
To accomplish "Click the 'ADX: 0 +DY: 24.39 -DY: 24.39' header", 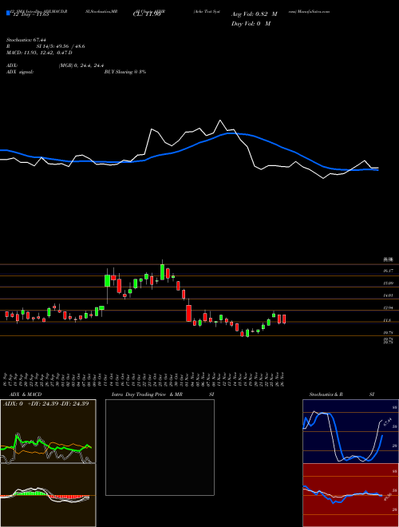I will tap(45, 404).
